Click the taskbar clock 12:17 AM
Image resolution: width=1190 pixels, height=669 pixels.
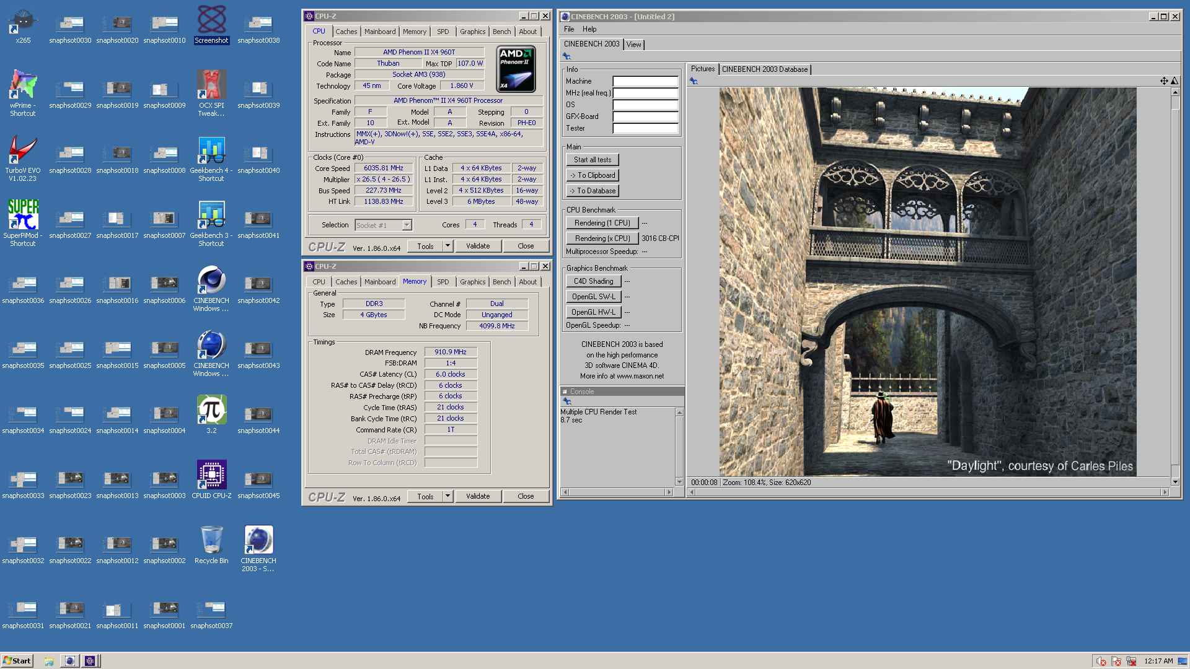(1158, 661)
